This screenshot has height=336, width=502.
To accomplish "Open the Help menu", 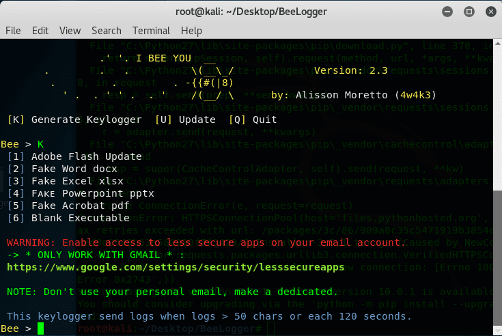I will (x=191, y=31).
